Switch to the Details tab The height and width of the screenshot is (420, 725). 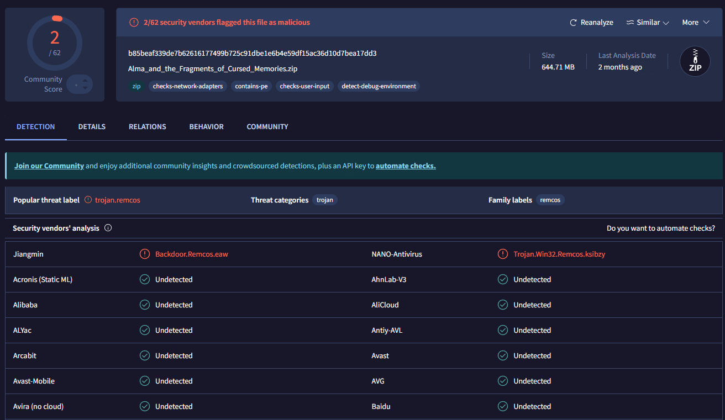tap(92, 126)
